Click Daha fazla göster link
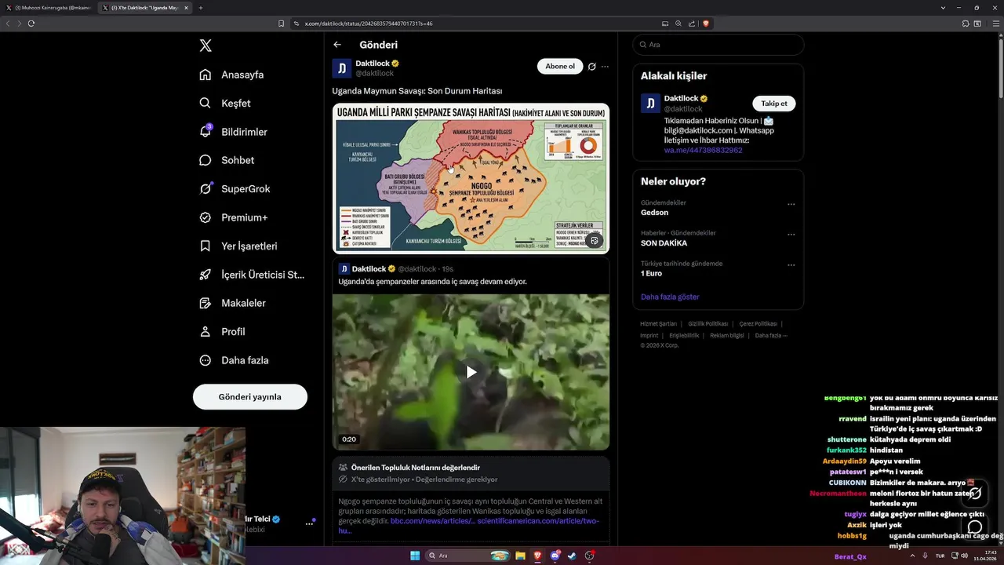1004x565 pixels. [670, 297]
